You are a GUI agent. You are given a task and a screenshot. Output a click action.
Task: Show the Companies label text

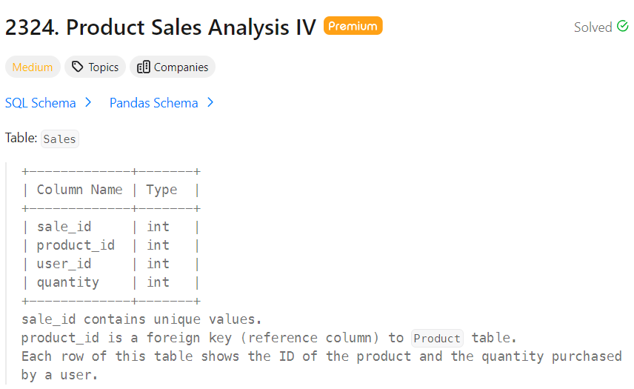tap(181, 67)
